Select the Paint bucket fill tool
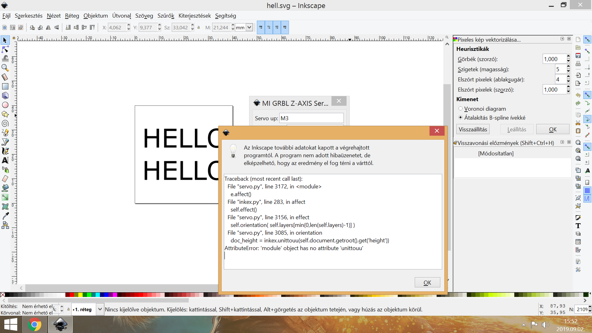The image size is (592, 333). 5,188
